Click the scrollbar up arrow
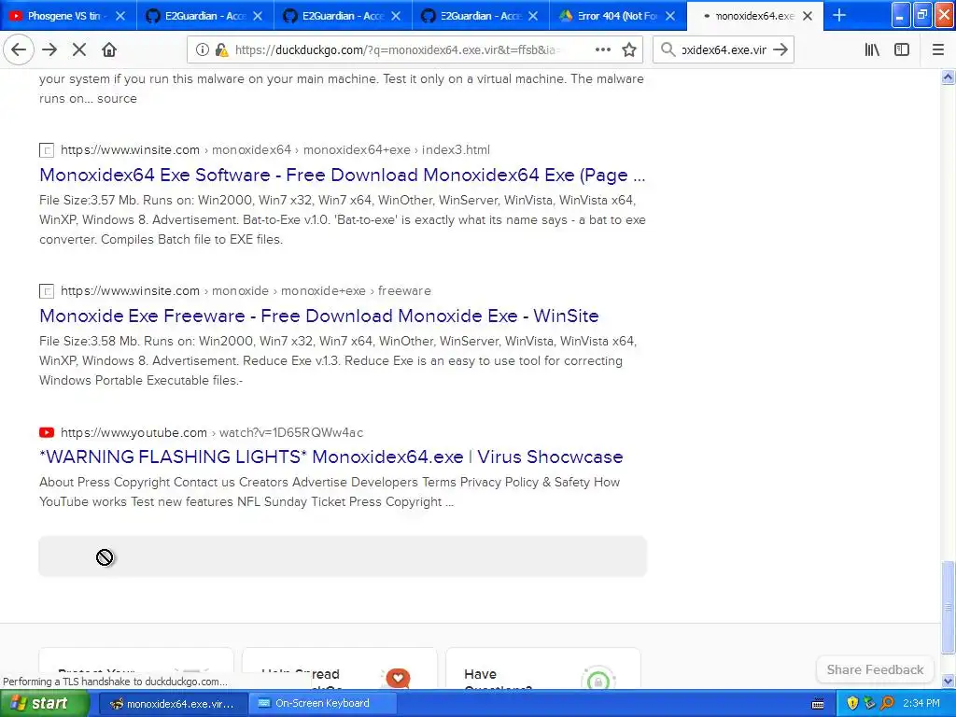Screen dimensions: 956x717 (x=949, y=77)
